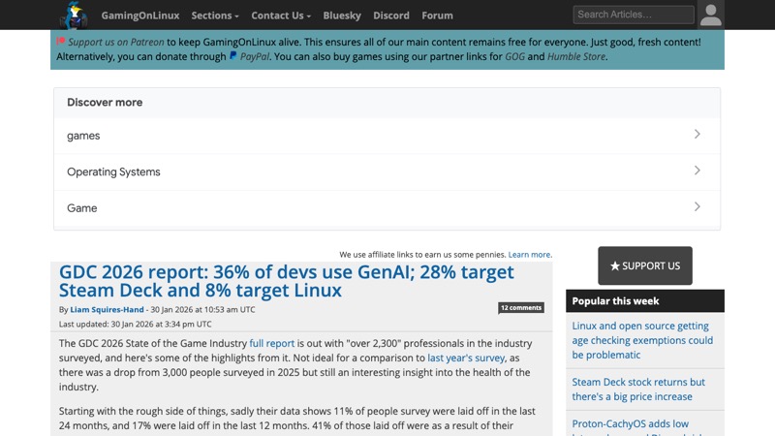This screenshot has width=775, height=436.
Task: Click the SUPPORT US button
Action: pyautogui.click(x=645, y=265)
